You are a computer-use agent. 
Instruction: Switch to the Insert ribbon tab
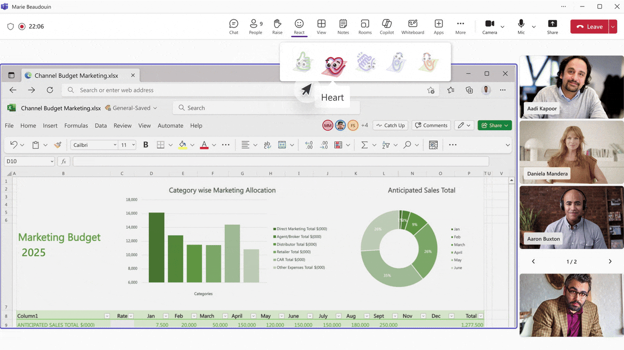tap(50, 126)
